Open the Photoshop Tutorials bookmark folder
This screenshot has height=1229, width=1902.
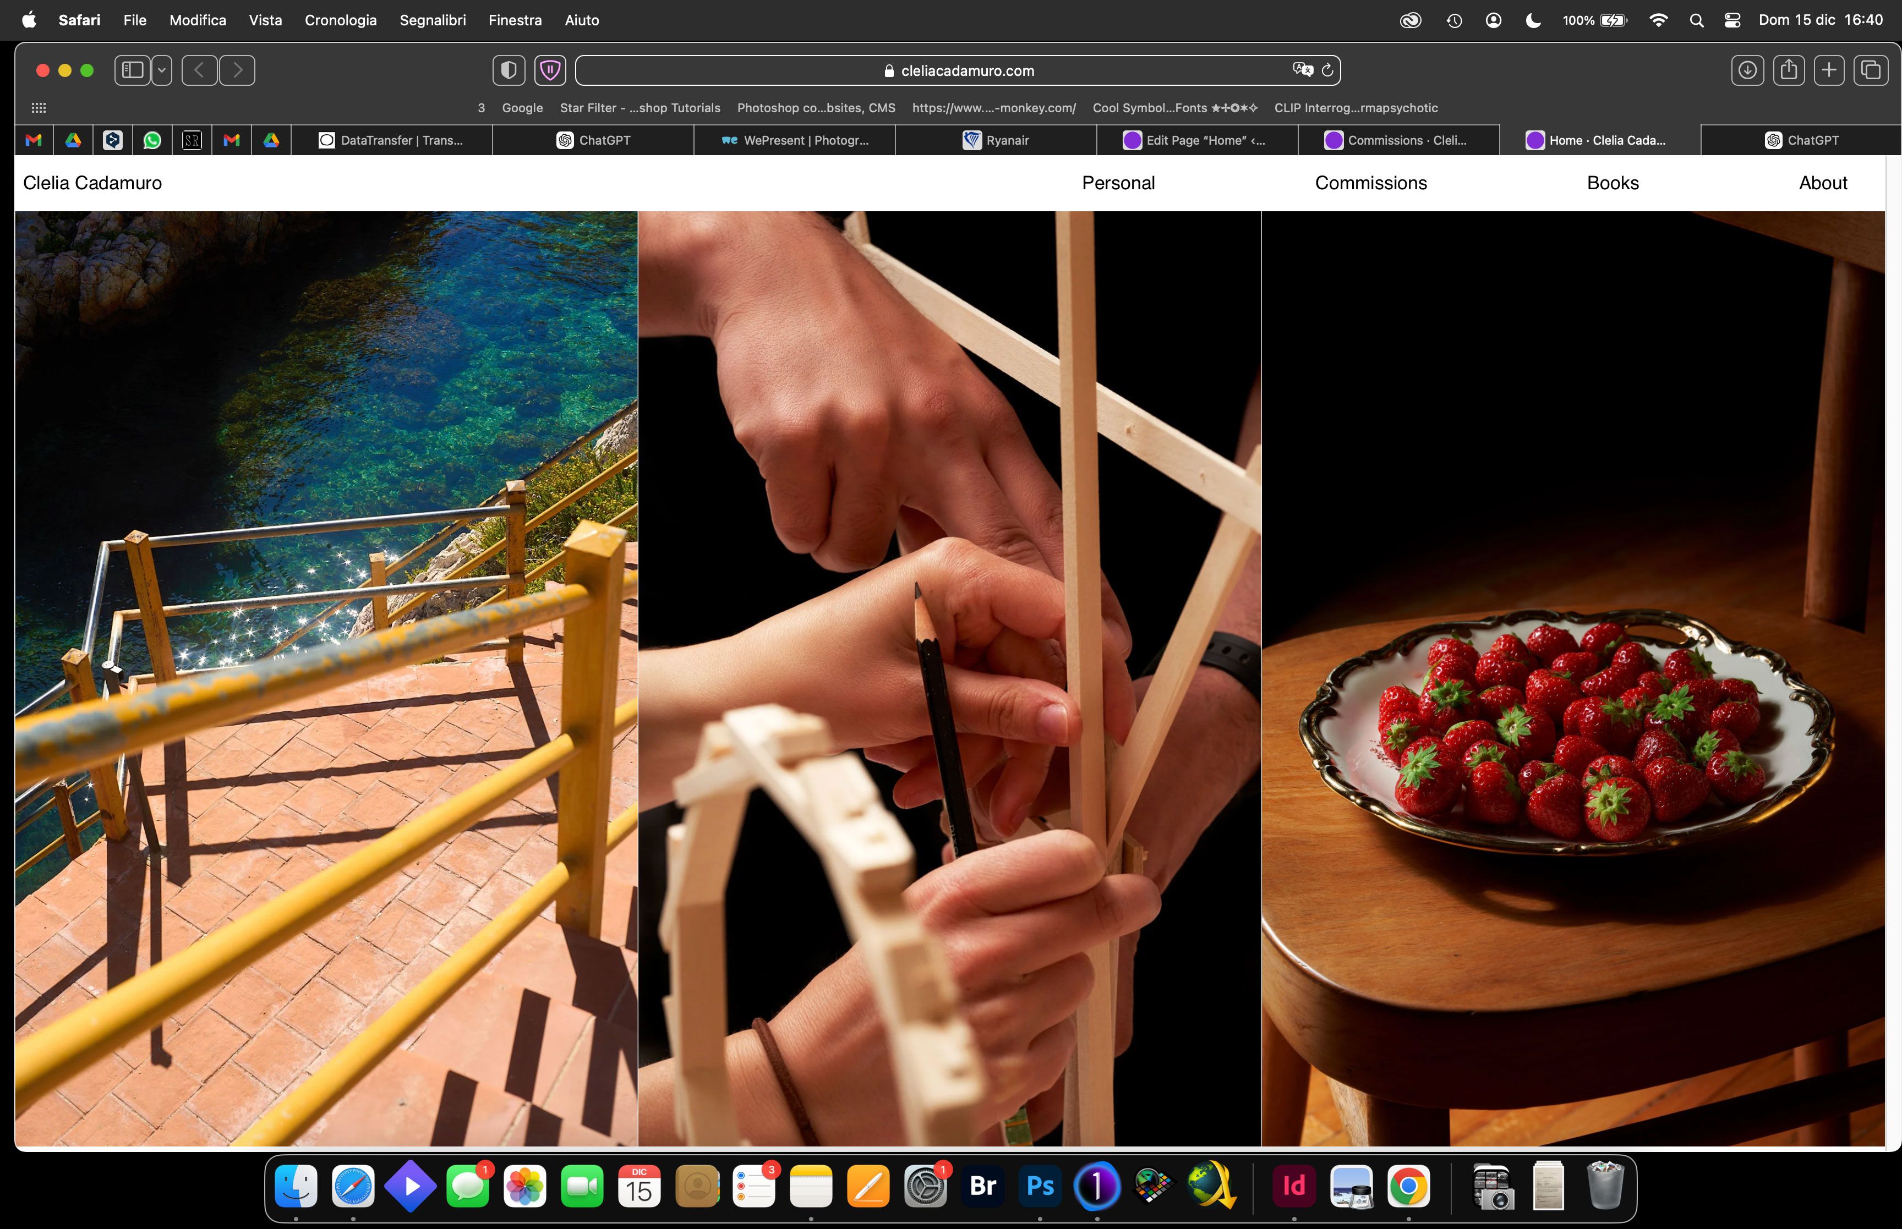pyautogui.click(x=640, y=108)
